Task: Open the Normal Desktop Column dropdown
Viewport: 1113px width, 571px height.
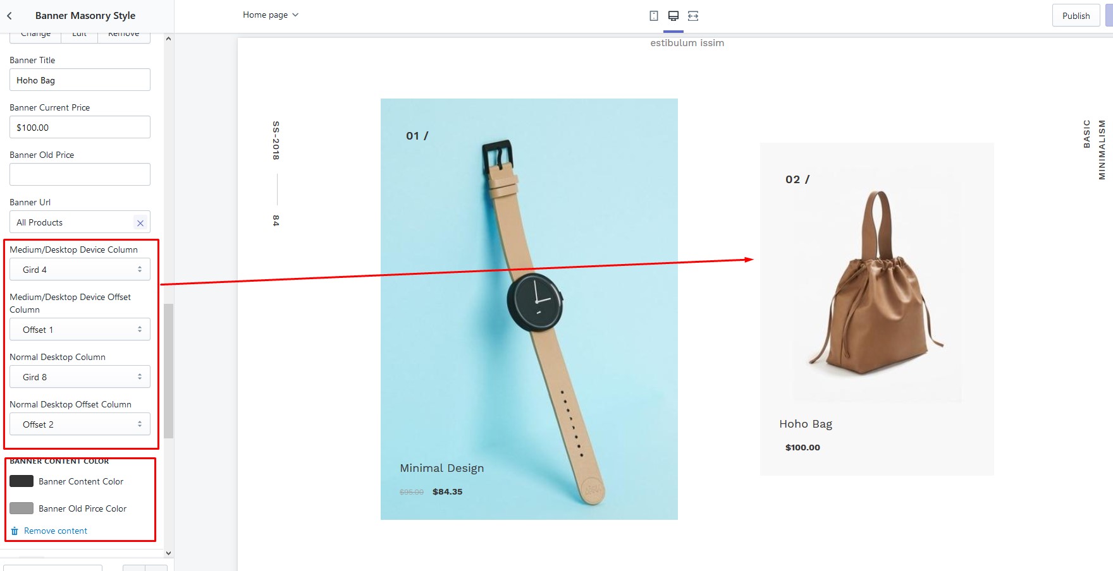Action: 80,377
